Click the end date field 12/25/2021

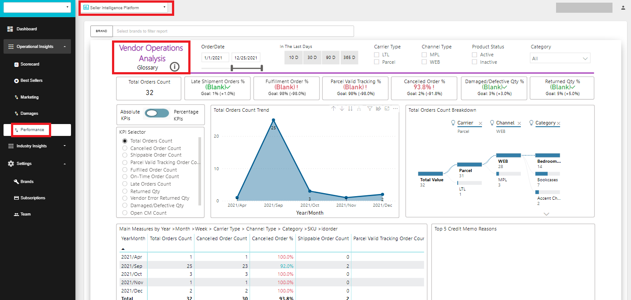pos(246,58)
